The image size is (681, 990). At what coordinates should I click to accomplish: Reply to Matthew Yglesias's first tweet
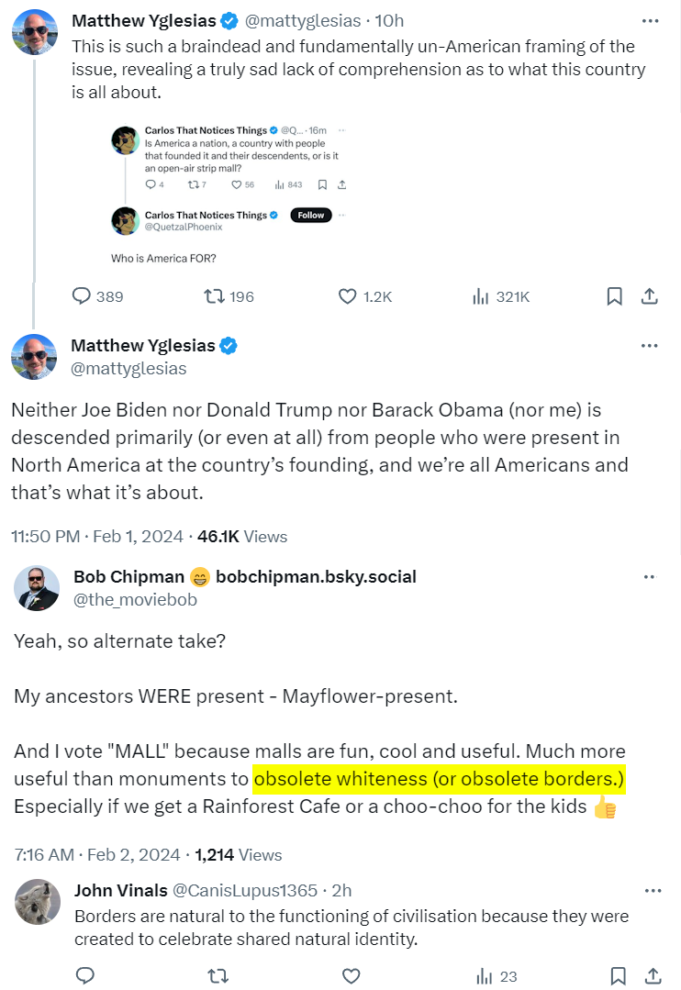(82, 296)
